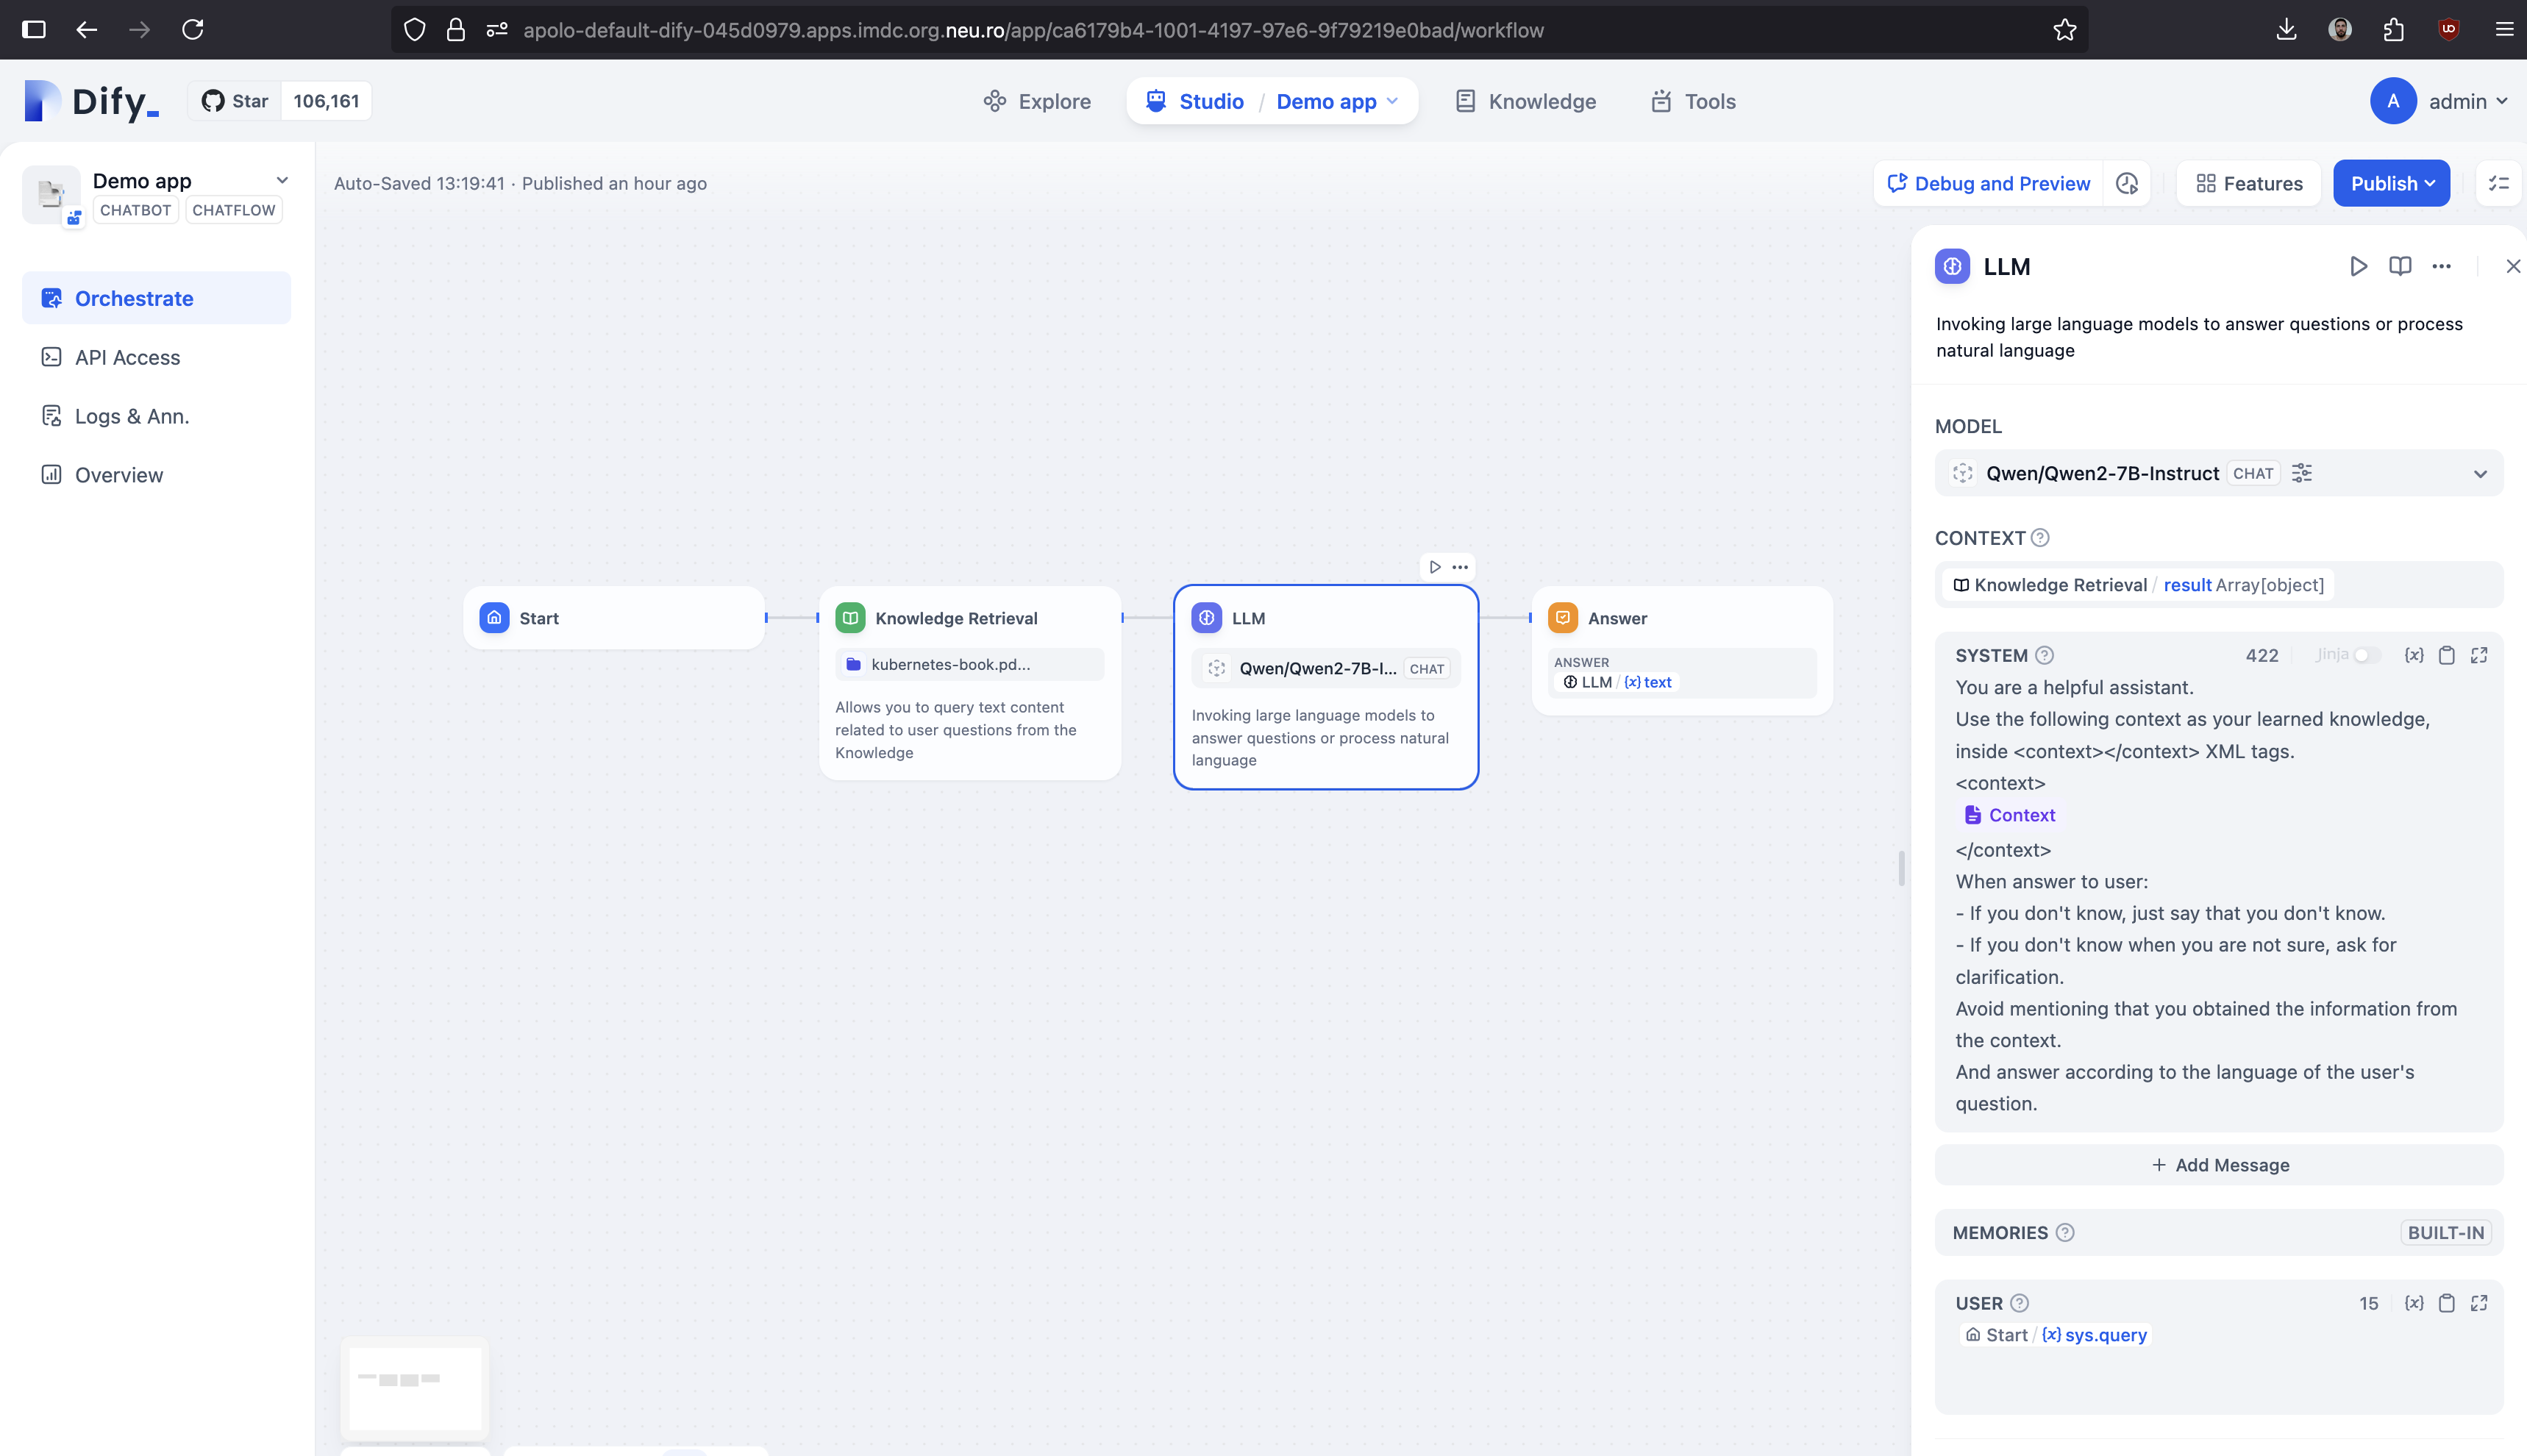Expand the Qwen2-7B-Instruct model dropdown
Screen dimensions: 2527x1456
2479,474
